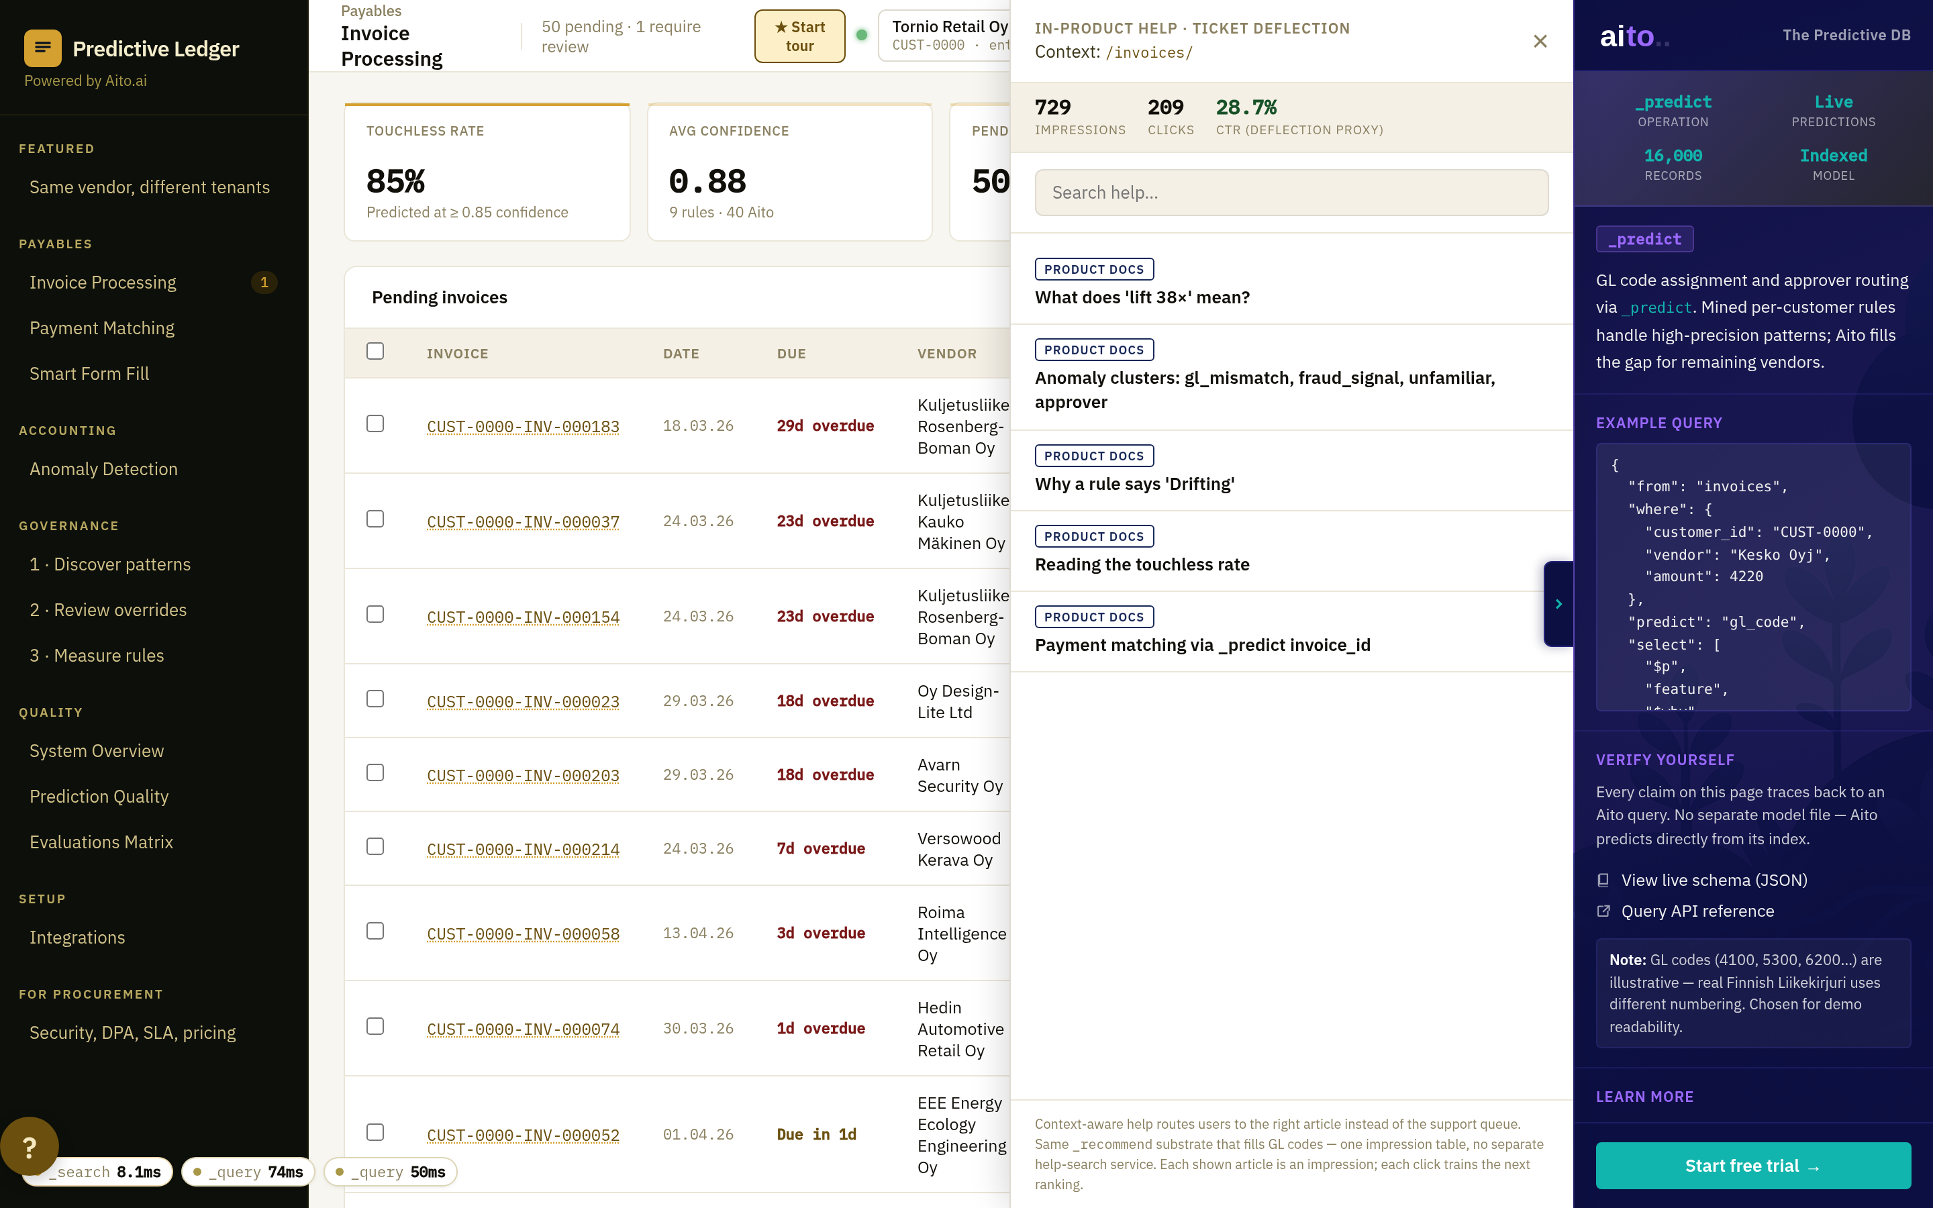The image size is (1933, 1208).
Task: Open Evaluations Matrix page
Action: pos(101,842)
